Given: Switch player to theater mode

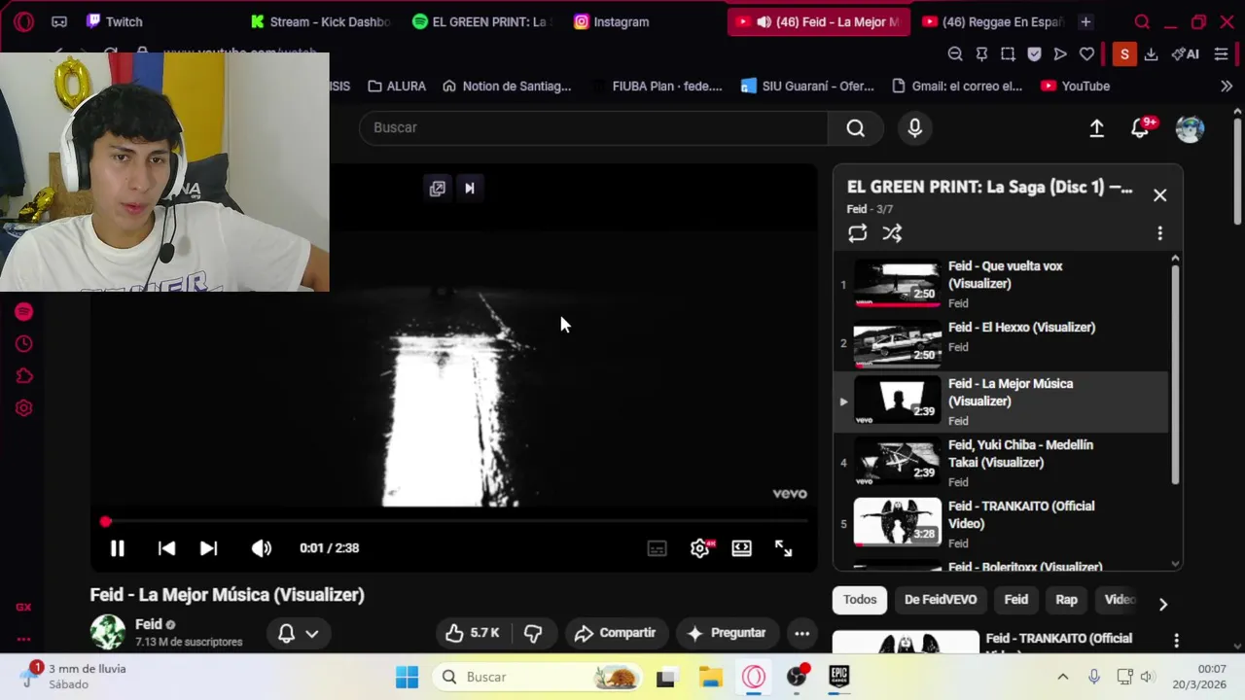Looking at the screenshot, I should [x=742, y=548].
